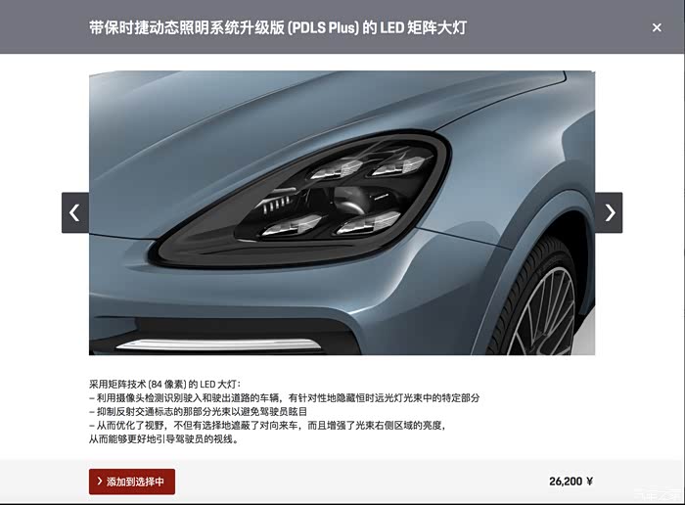
Task: Advance to next image with right arrow
Action: [x=609, y=212]
